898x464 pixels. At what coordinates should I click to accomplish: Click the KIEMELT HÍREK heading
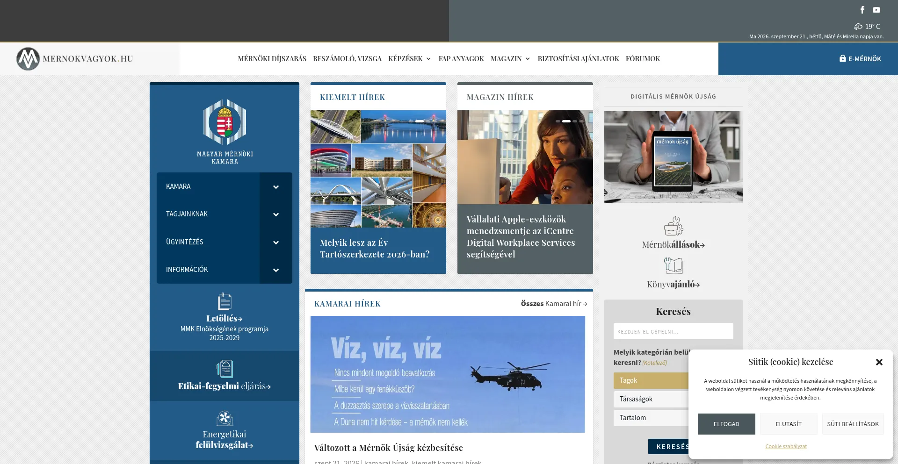[353, 97]
